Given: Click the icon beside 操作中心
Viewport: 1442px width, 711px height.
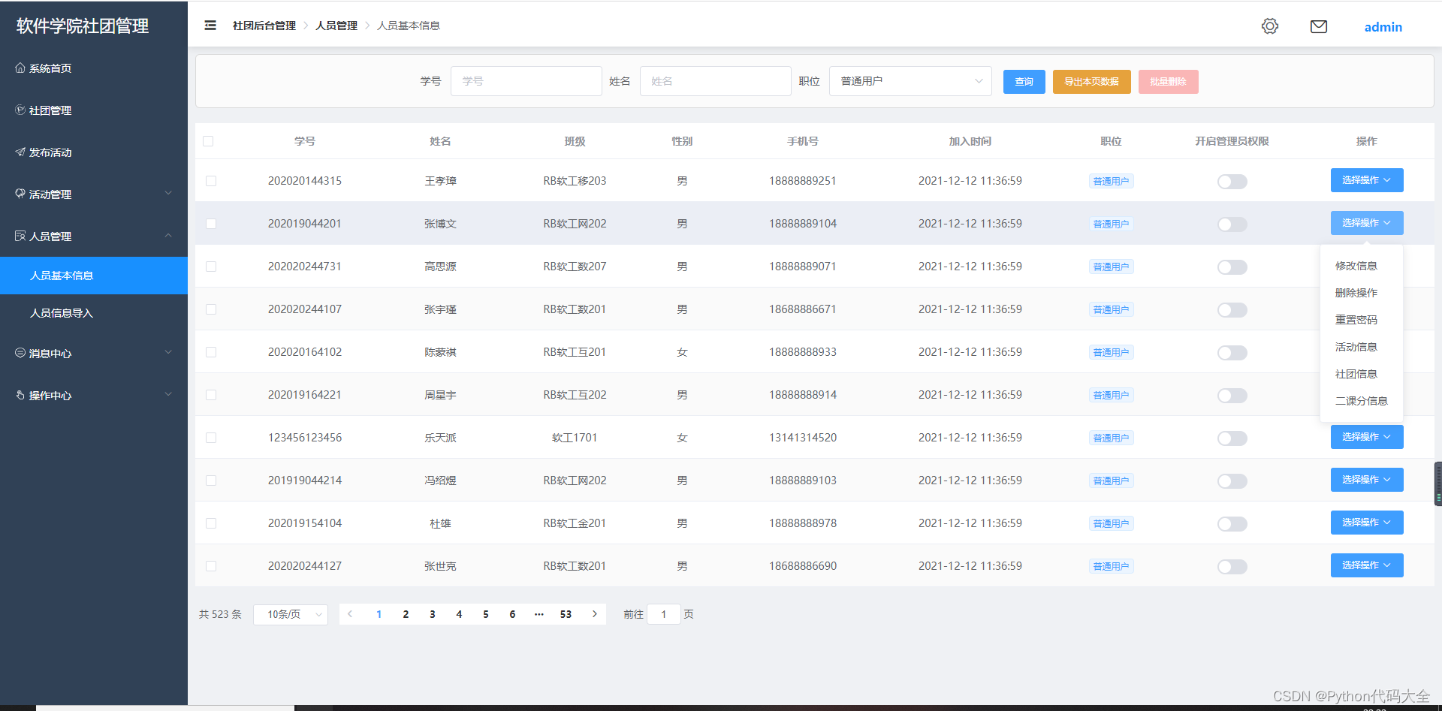Looking at the screenshot, I should [x=20, y=395].
